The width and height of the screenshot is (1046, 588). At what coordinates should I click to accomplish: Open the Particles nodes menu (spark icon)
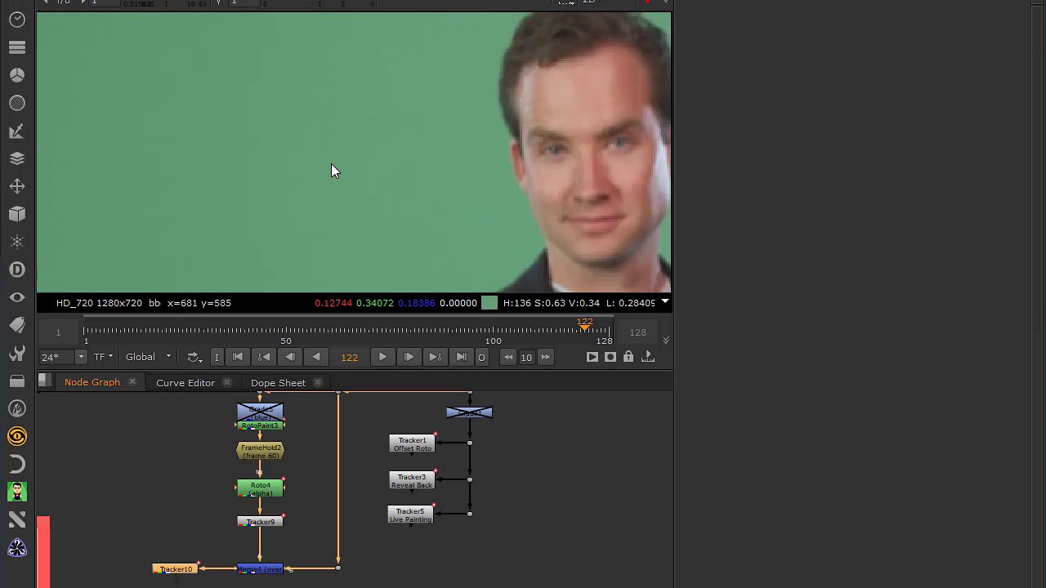coord(17,242)
